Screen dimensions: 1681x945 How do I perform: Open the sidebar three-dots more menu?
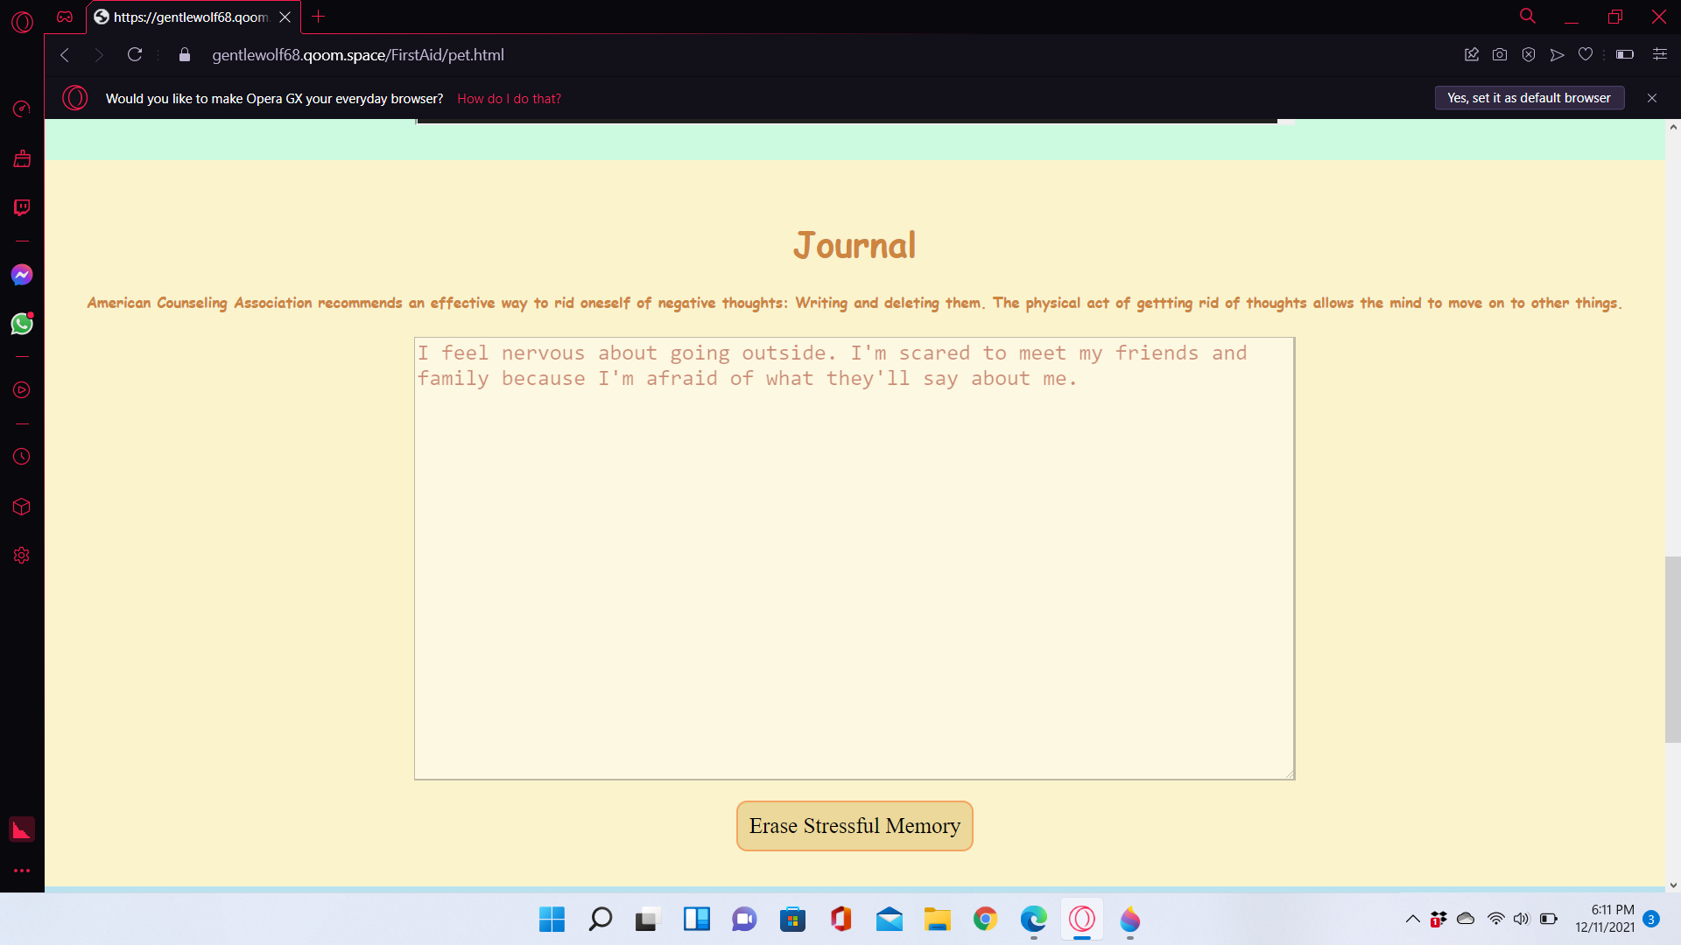point(22,871)
